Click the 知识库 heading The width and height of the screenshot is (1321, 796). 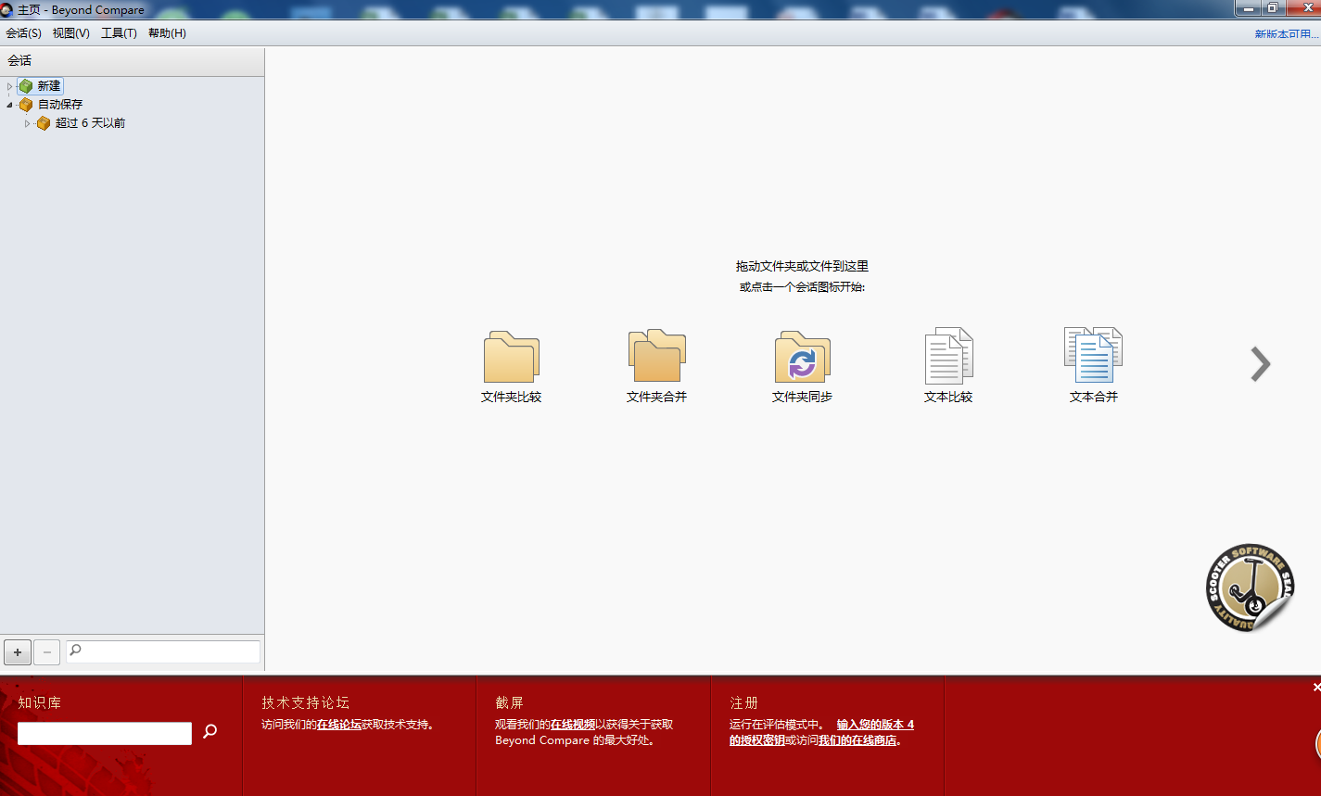click(40, 703)
